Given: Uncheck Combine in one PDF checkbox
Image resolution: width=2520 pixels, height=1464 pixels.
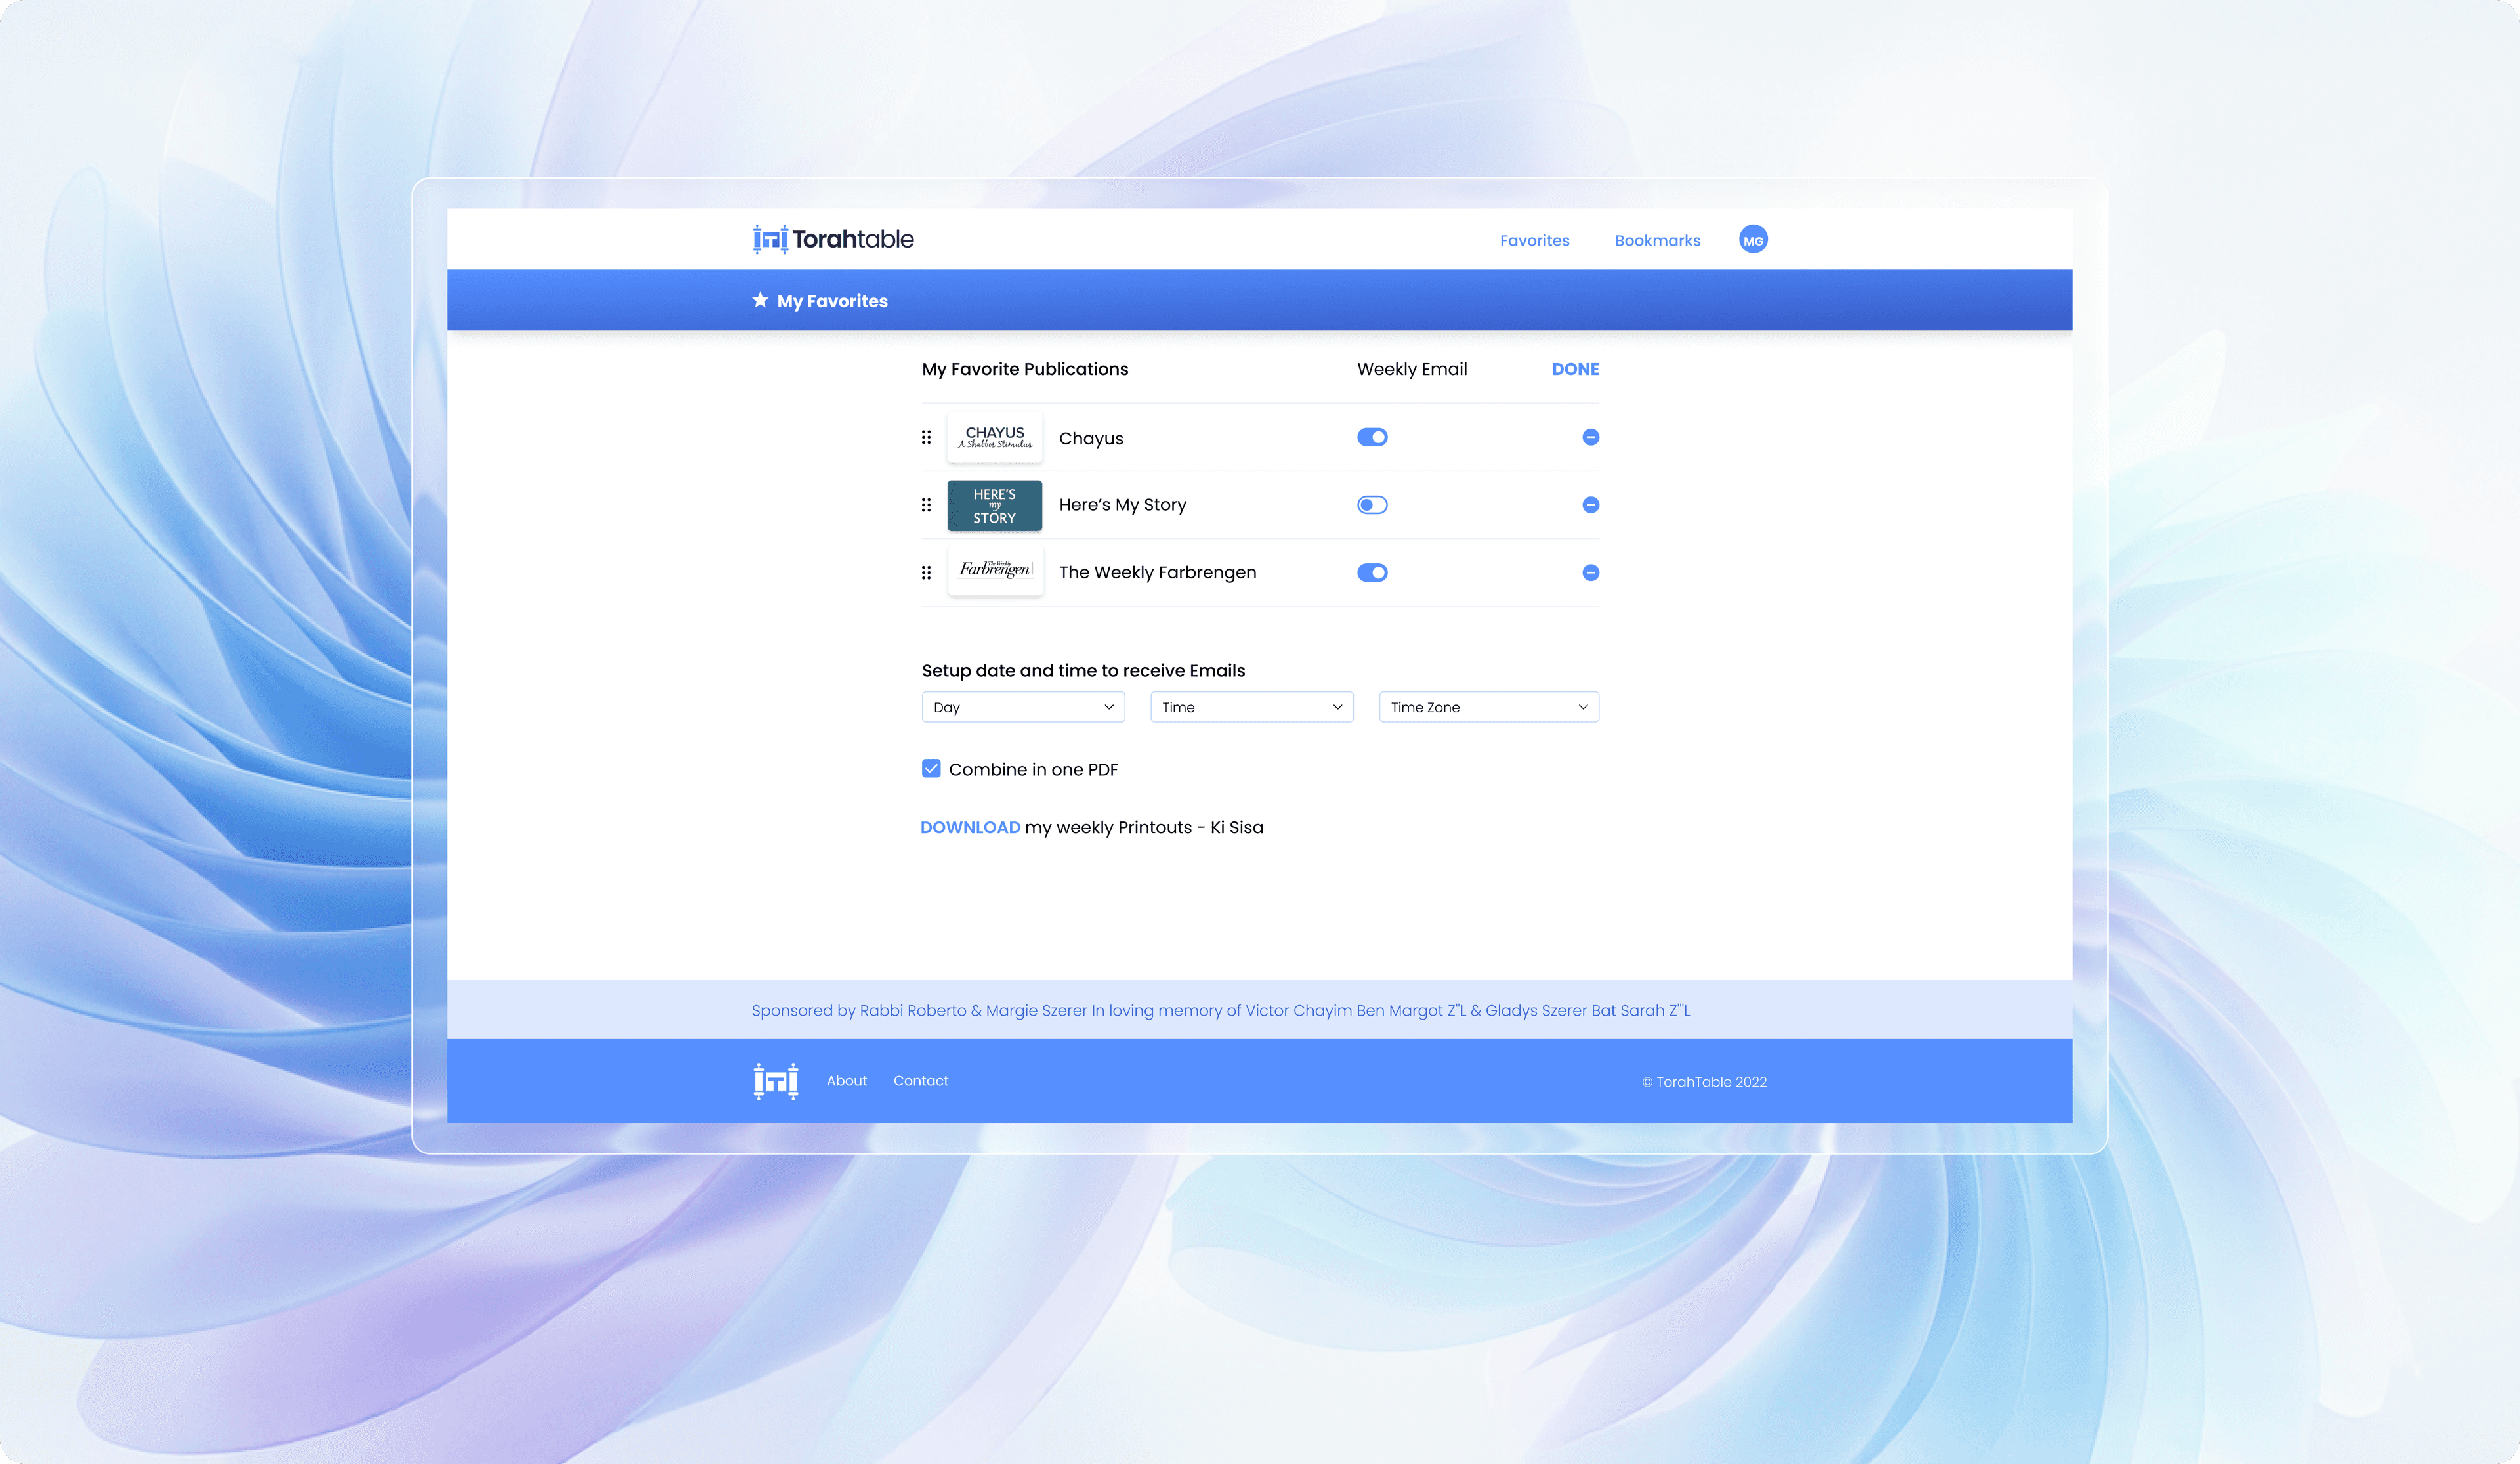Looking at the screenshot, I should coord(931,769).
